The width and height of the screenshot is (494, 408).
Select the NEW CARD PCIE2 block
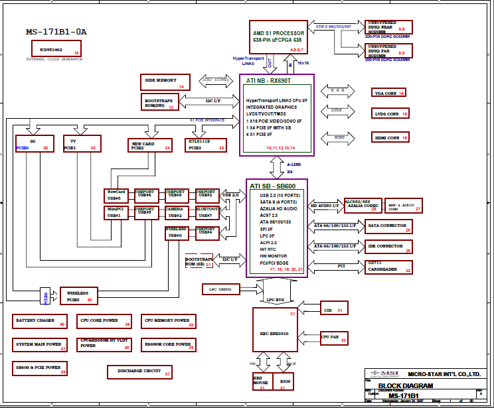click(150, 145)
